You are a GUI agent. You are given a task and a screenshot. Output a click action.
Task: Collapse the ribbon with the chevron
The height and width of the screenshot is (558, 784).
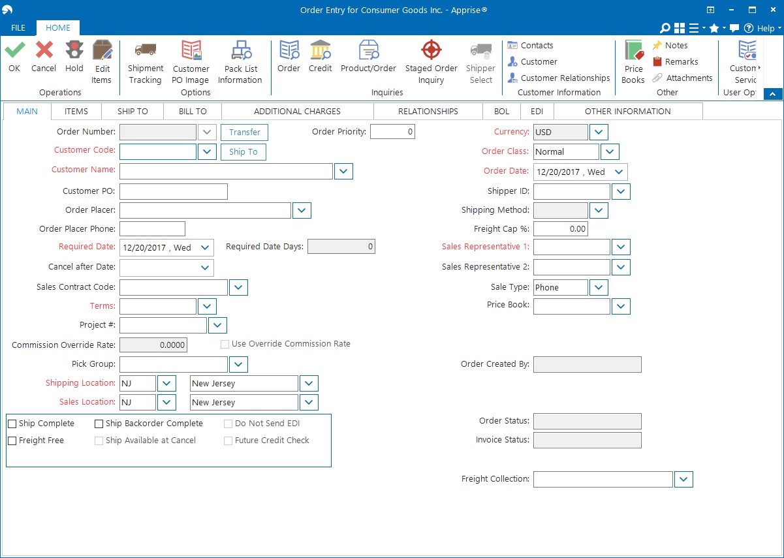(x=773, y=94)
